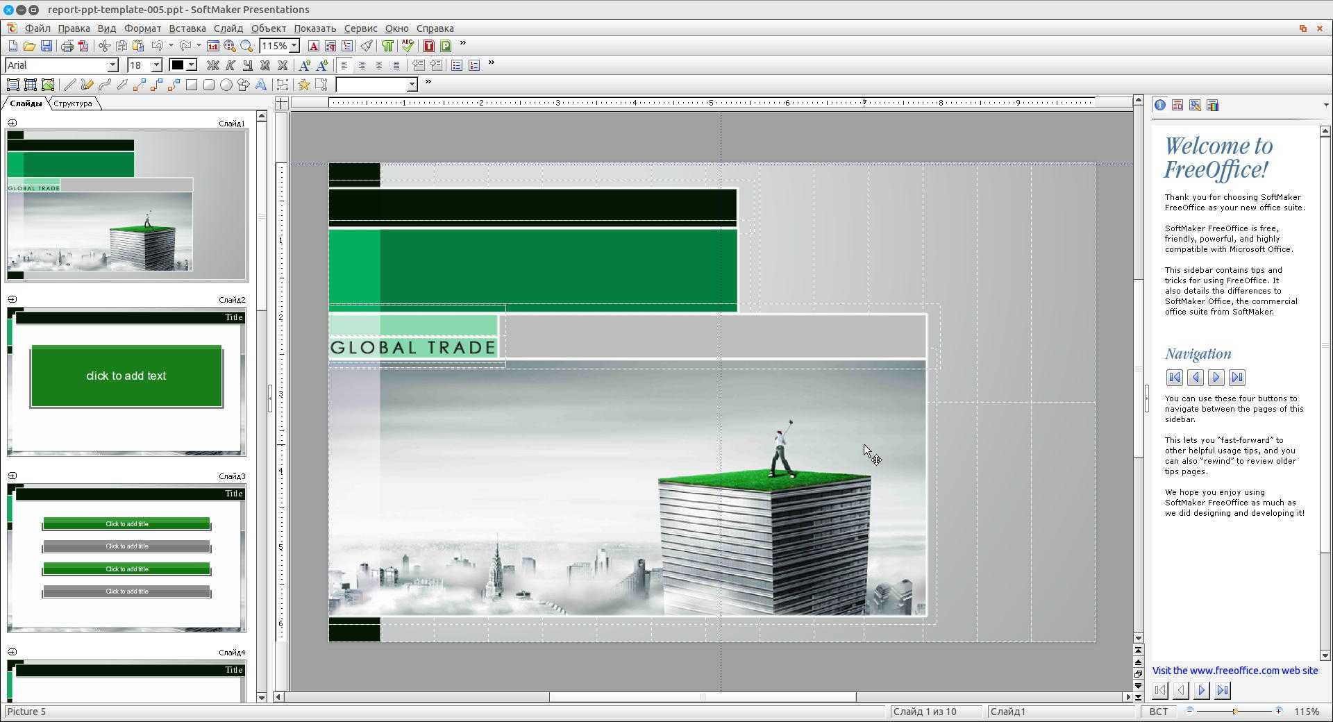Run spell check with the ABC checkmark icon
The width and height of the screenshot is (1333, 722).
coord(408,46)
